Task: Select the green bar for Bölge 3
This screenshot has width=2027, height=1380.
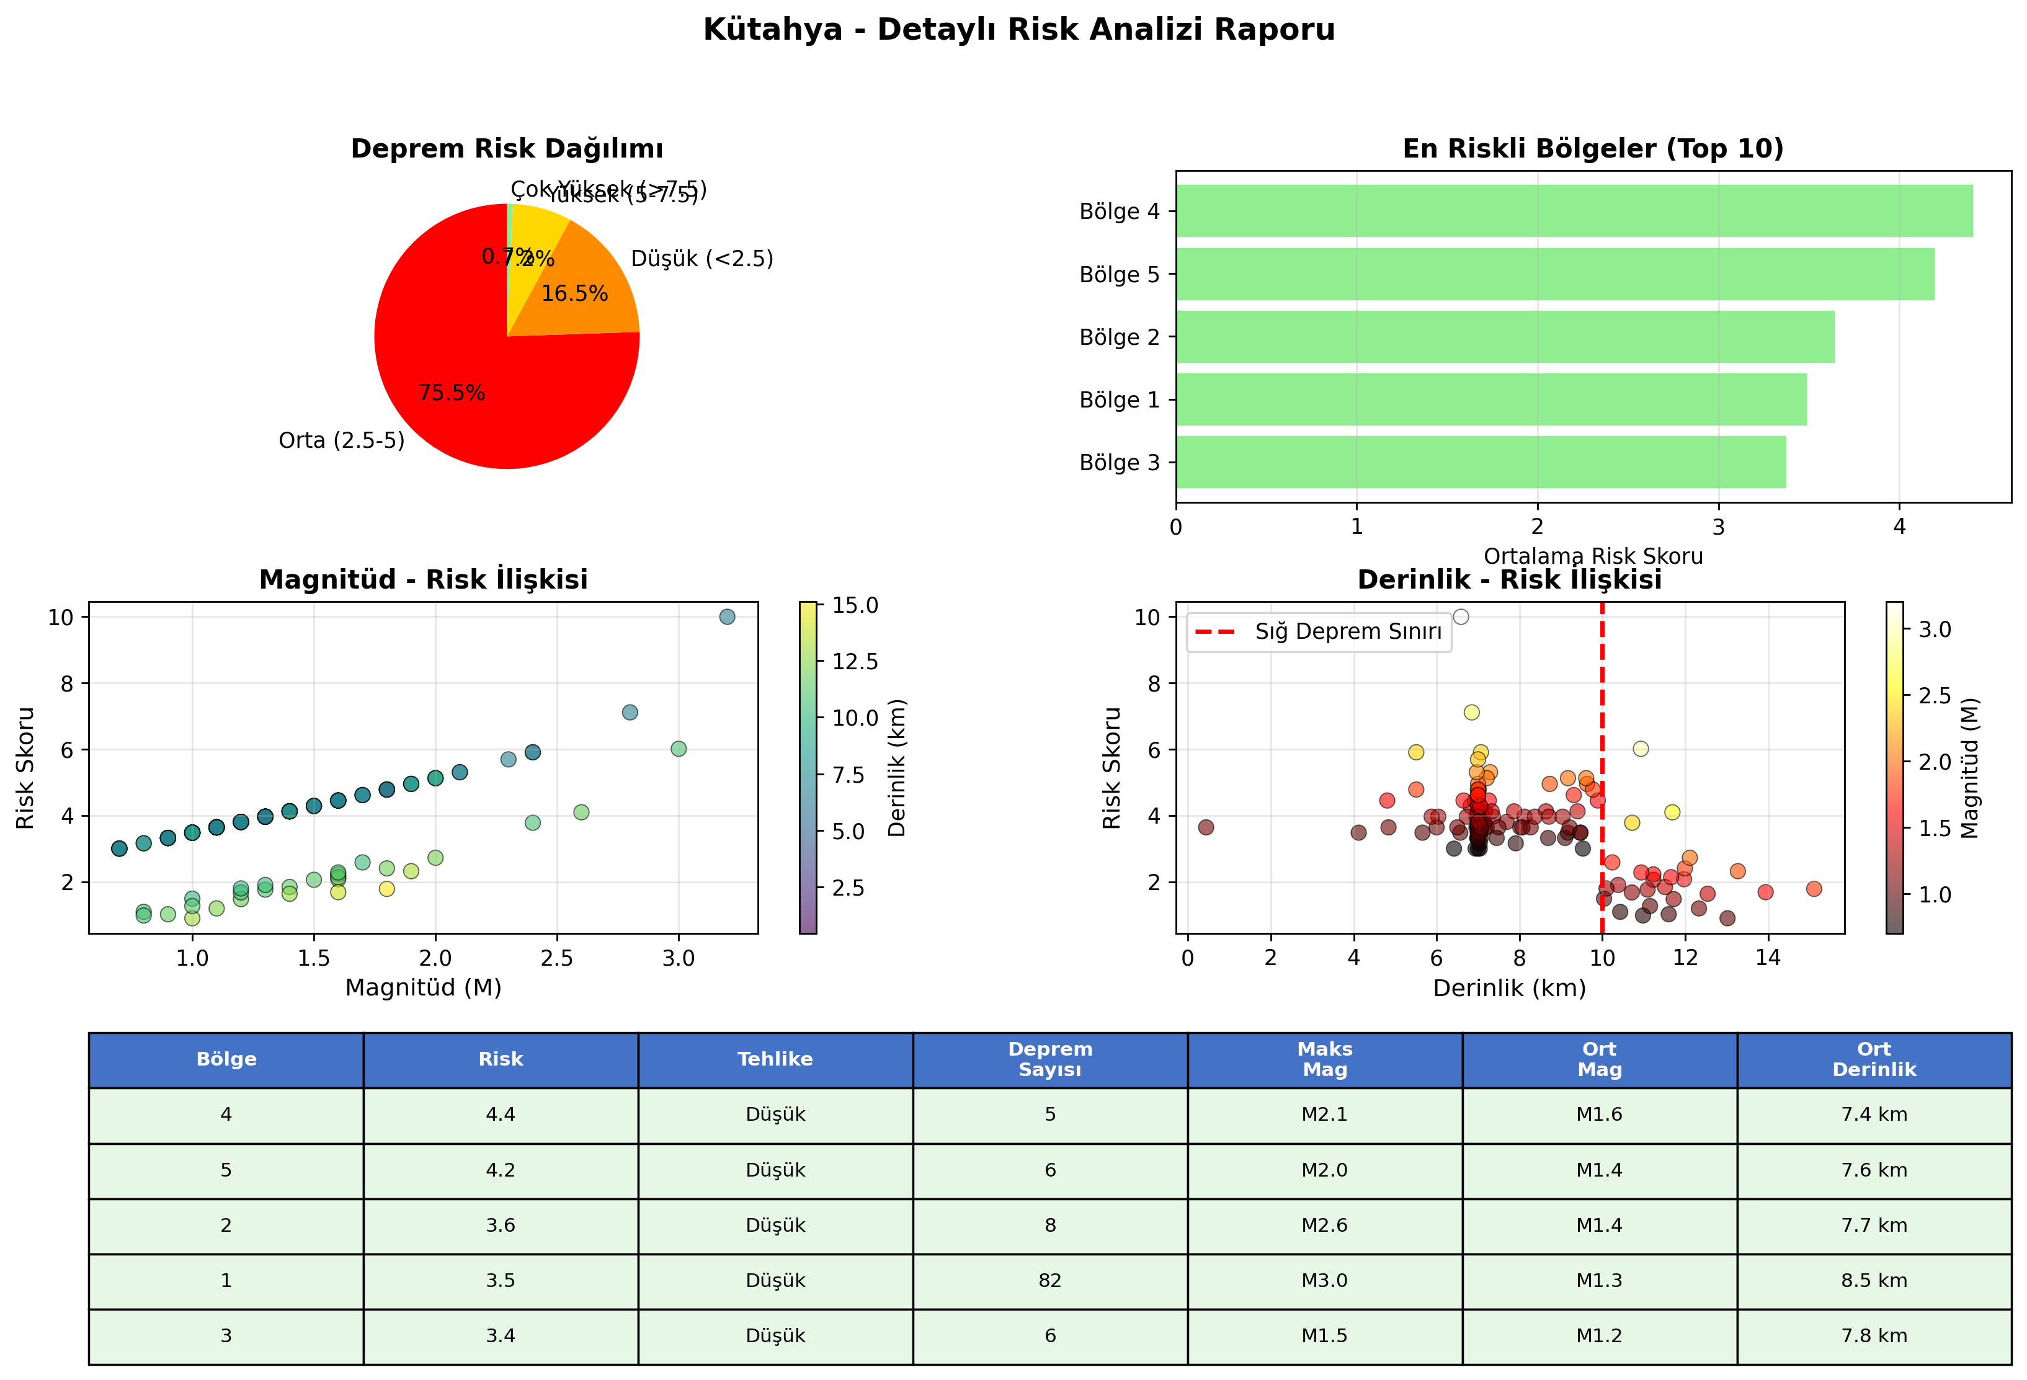Action: (x=1481, y=462)
